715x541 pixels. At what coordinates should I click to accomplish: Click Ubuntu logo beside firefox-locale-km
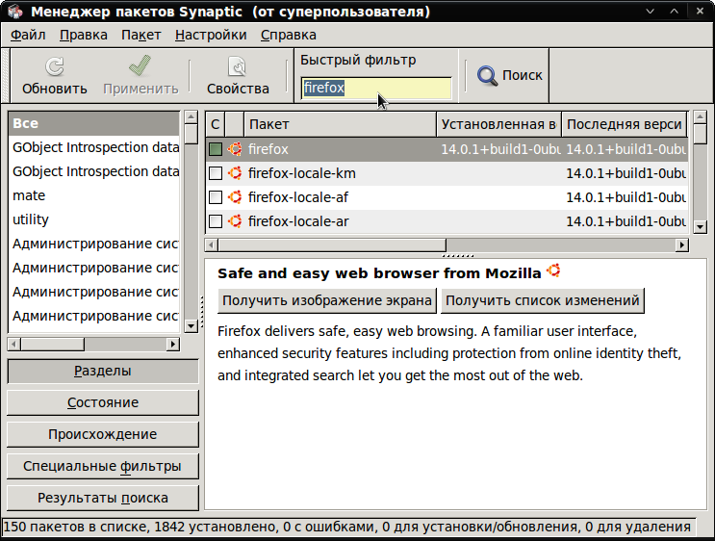[x=235, y=173]
